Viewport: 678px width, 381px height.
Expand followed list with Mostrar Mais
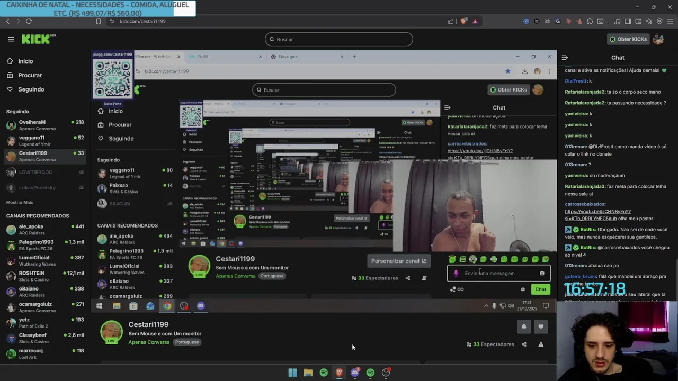(x=20, y=202)
